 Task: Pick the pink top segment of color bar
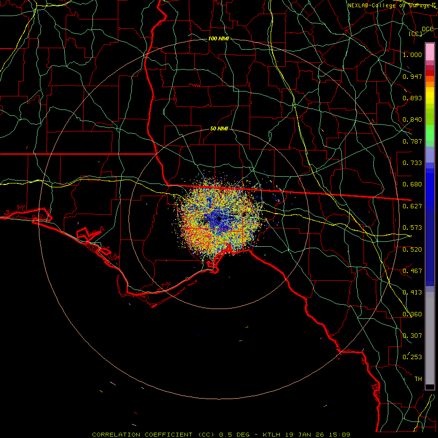430,52
